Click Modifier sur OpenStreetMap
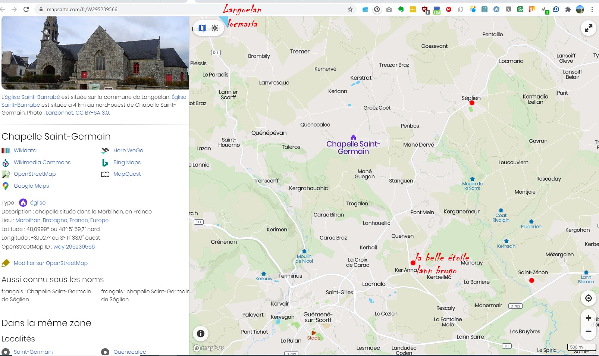 51,263
